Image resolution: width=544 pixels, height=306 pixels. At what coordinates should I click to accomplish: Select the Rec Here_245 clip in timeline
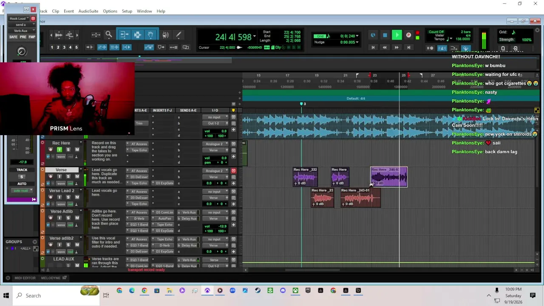(x=389, y=177)
